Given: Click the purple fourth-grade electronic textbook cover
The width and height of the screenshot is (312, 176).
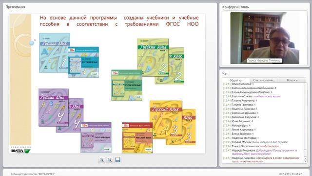Looking at the screenshot, I should [x=96, y=137].
